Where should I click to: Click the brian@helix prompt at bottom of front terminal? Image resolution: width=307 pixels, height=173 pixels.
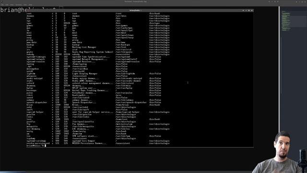pos(35,146)
